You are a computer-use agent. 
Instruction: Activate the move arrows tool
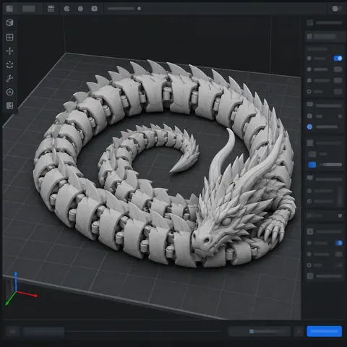9,51
